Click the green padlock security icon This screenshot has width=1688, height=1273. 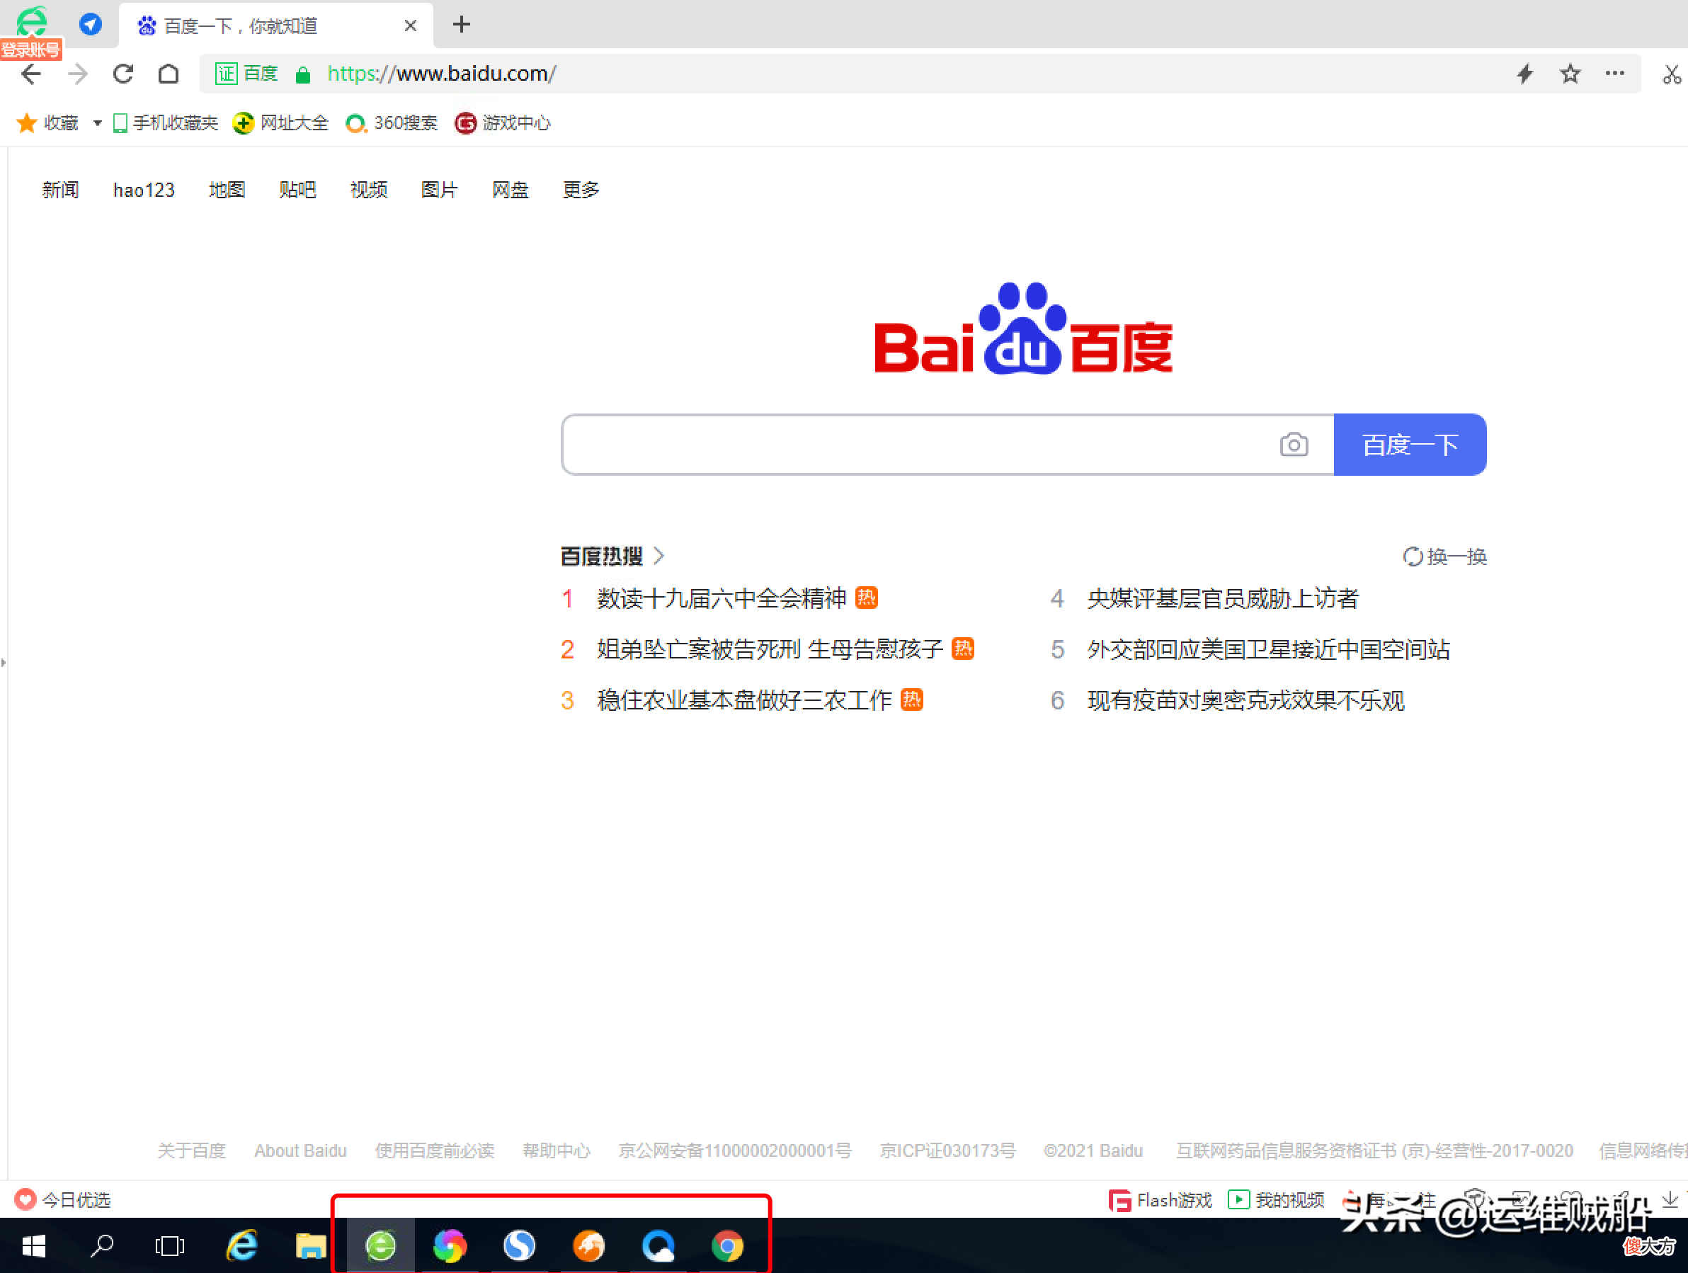[303, 75]
